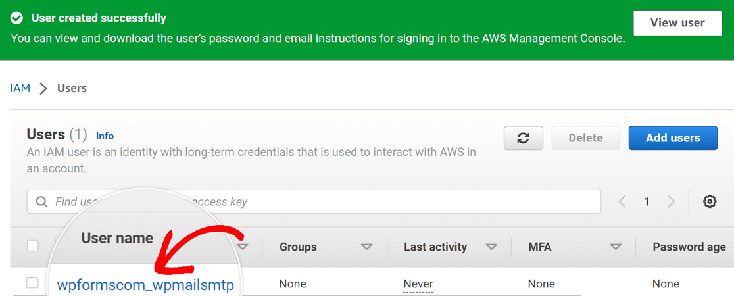Image resolution: width=734 pixels, height=296 pixels.
Task: Click the search magnifier icon
Action: click(41, 202)
